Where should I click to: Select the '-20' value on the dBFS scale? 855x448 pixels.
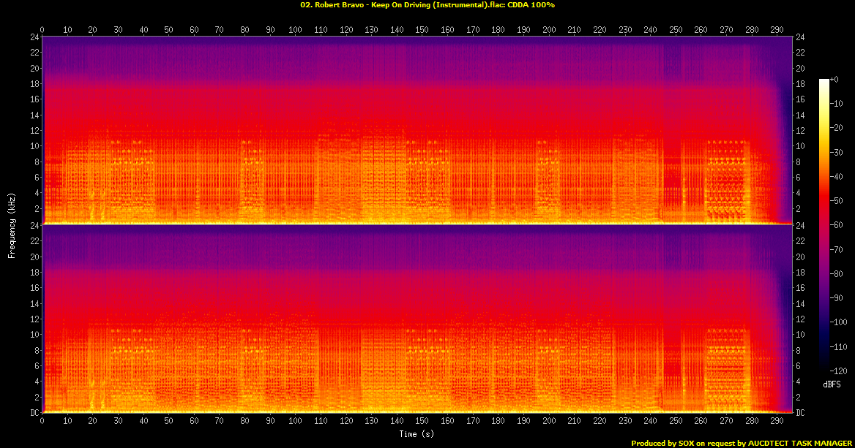pyautogui.click(x=836, y=128)
